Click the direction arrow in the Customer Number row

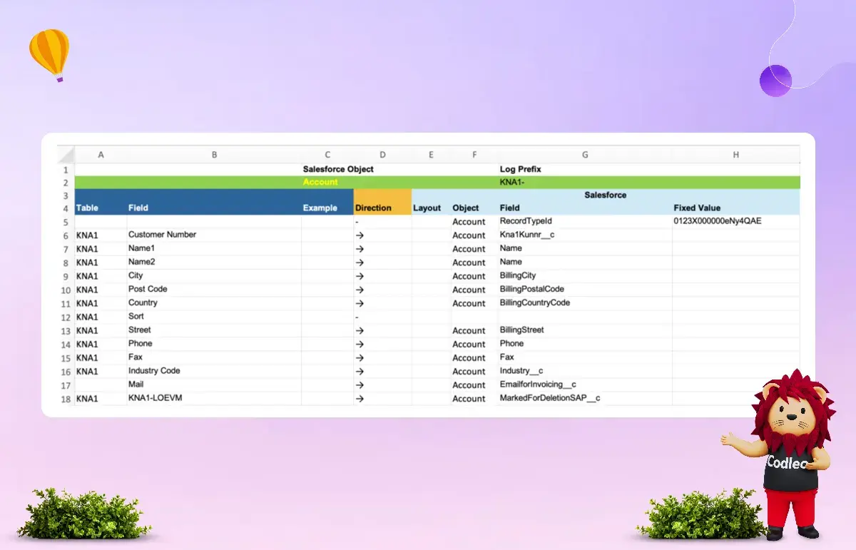(360, 235)
